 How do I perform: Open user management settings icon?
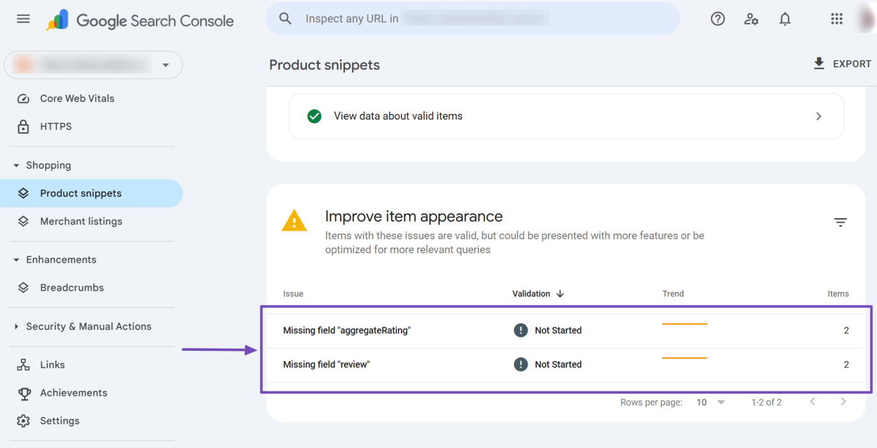(751, 19)
